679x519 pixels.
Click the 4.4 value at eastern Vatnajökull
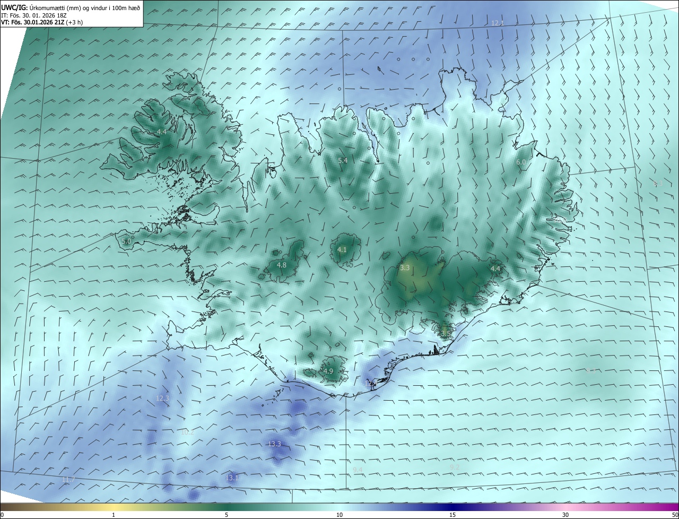495,269
